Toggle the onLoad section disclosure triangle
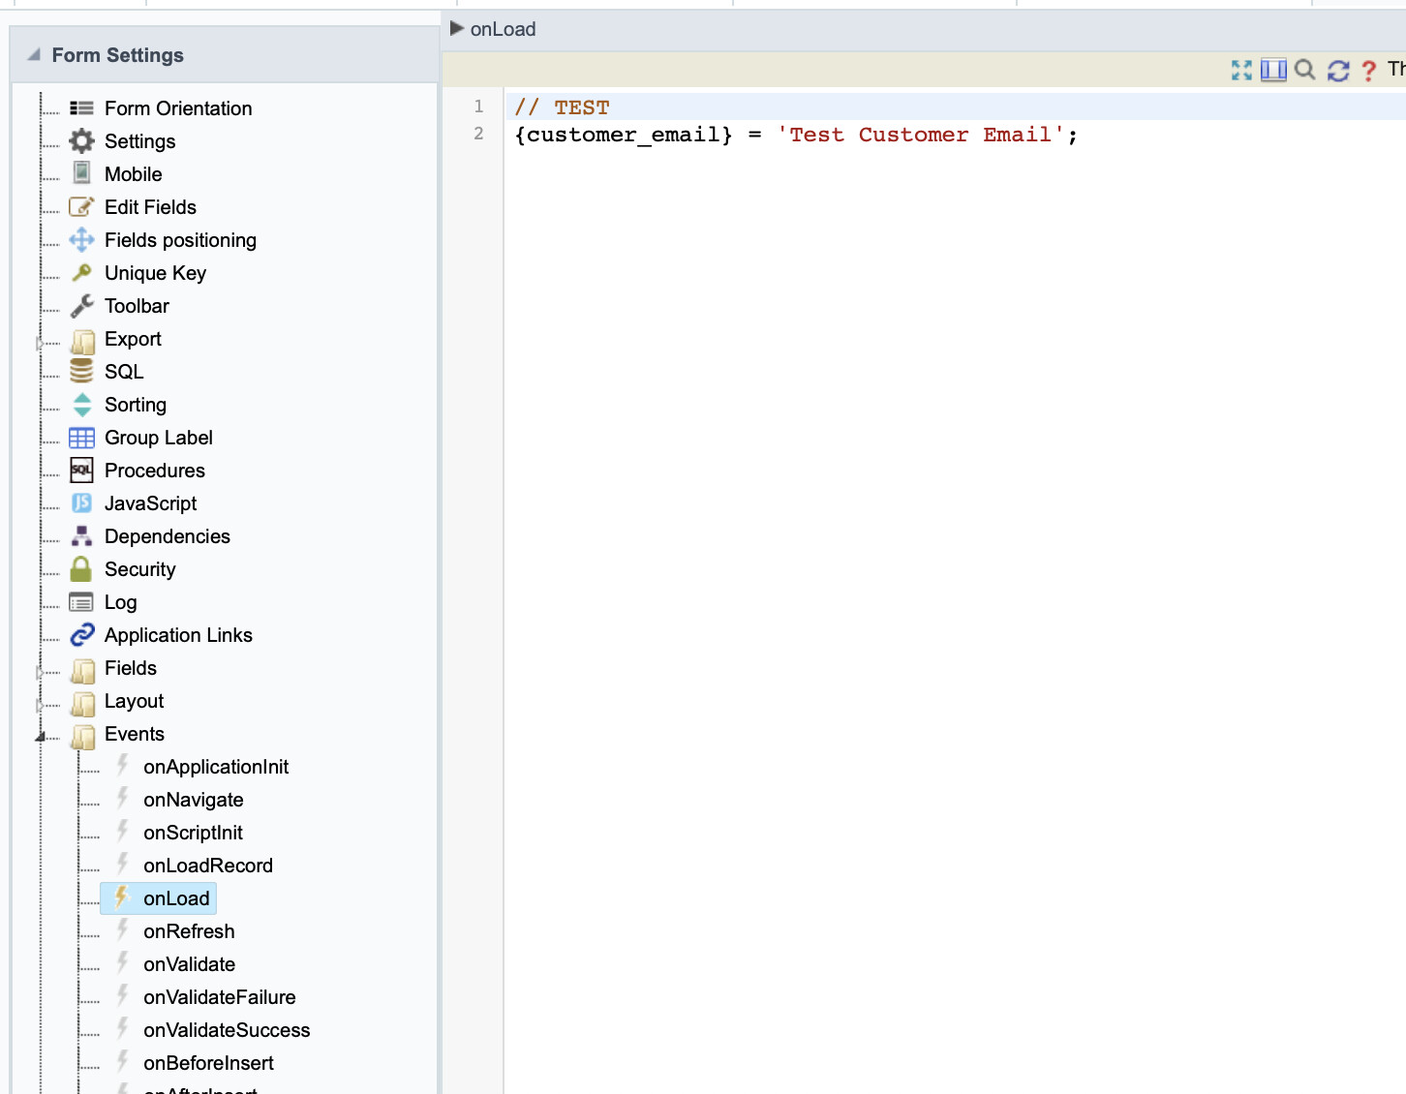 pyautogui.click(x=457, y=29)
